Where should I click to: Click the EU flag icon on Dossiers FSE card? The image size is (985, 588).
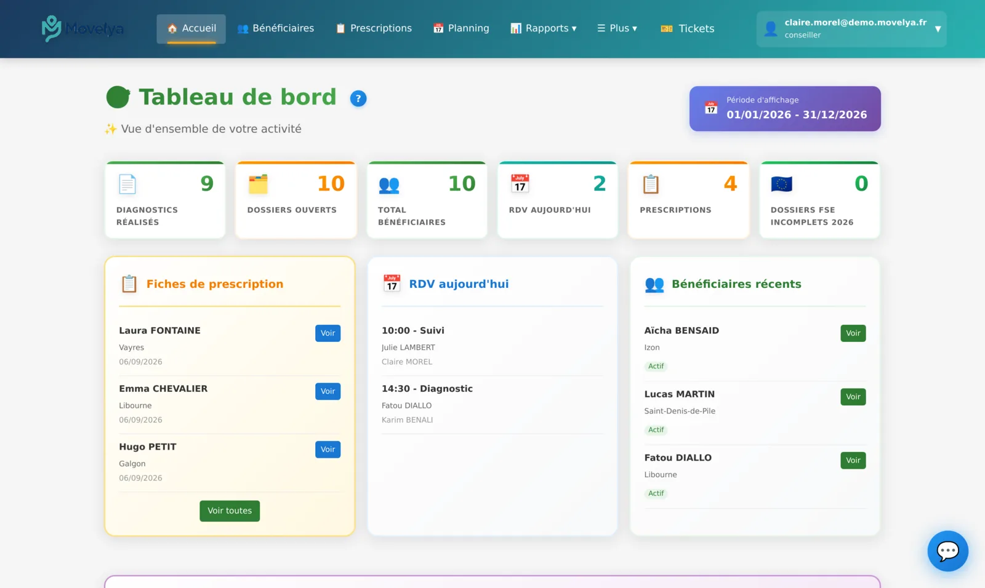coord(781,184)
